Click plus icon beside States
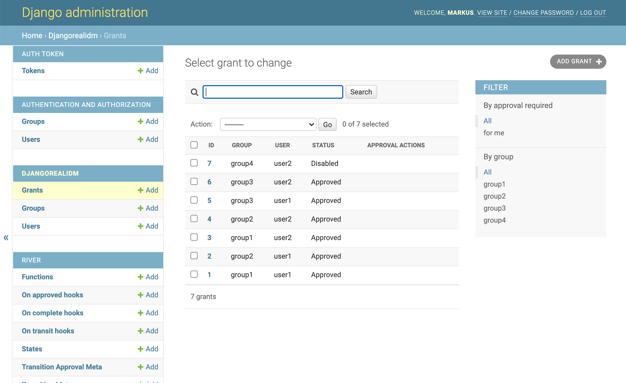This screenshot has height=383, width=626. [140, 349]
